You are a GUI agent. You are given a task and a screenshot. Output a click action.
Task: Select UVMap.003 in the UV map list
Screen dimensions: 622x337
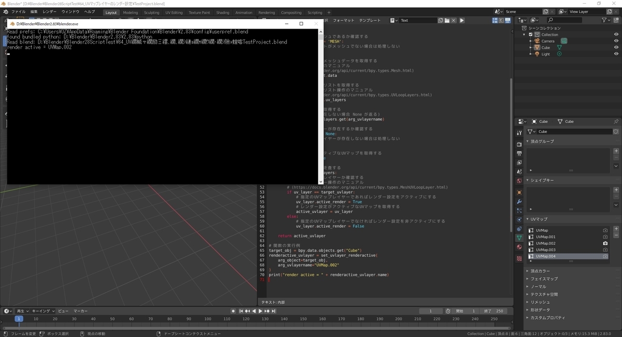pyautogui.click(x=568, y=250)
